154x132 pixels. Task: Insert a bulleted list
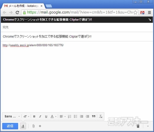[x=75, y=116]
